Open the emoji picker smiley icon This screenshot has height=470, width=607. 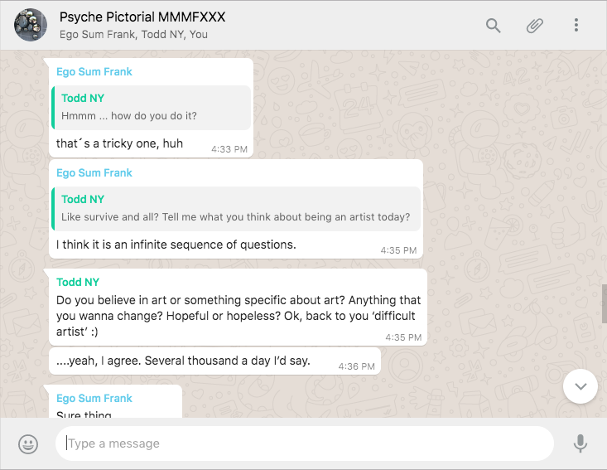coord(28,444)
